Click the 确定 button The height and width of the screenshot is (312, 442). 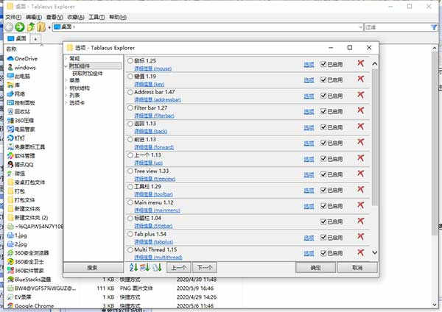(x=315, y=268)
